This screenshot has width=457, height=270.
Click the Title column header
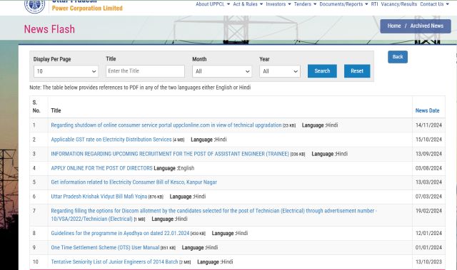56,110
